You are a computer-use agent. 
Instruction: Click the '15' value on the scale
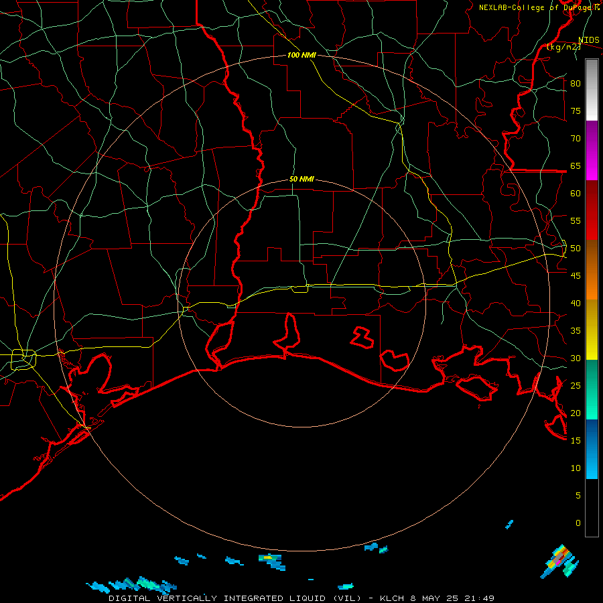[x=576, y=440]
